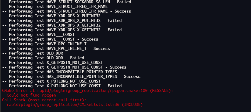Viewport: 251px width, 112px height.
Task: Click the word '(MESSAGE)' in the error line
Action: click(x=162, y=91)
